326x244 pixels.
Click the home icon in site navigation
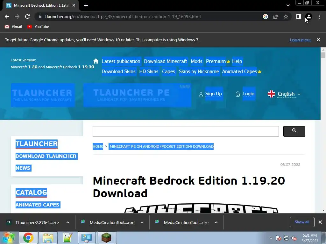point(96,61)
